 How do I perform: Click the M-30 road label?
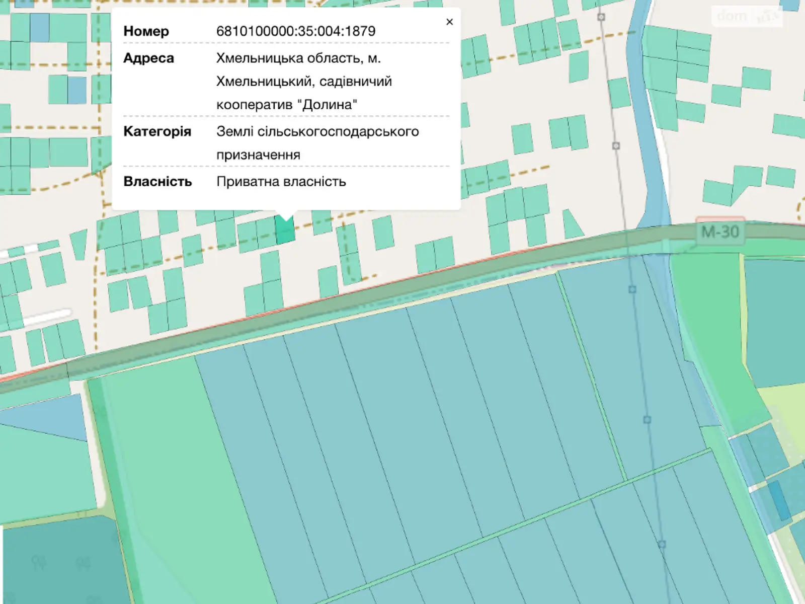[720, 232]
